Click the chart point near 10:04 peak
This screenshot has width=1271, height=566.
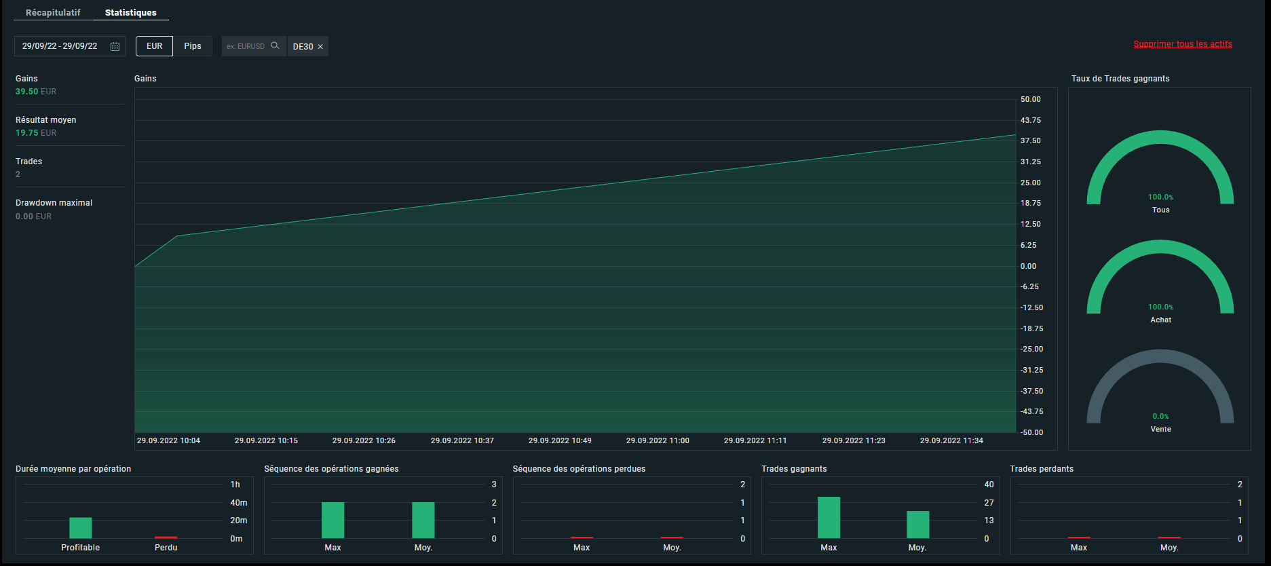tap(177, 236)
